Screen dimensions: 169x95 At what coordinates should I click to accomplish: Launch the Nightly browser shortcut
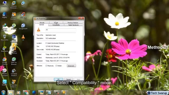coord(4,15)
